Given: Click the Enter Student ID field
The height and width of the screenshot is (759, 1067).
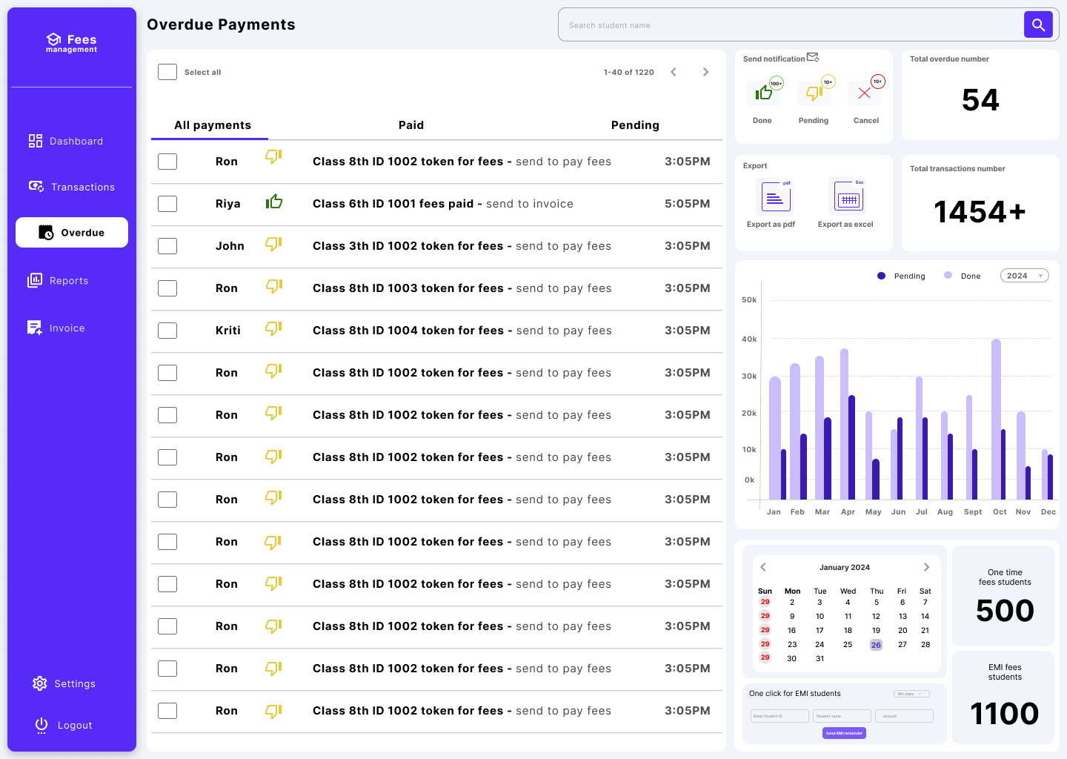Looking at the screenshot, I should (780, 716).
